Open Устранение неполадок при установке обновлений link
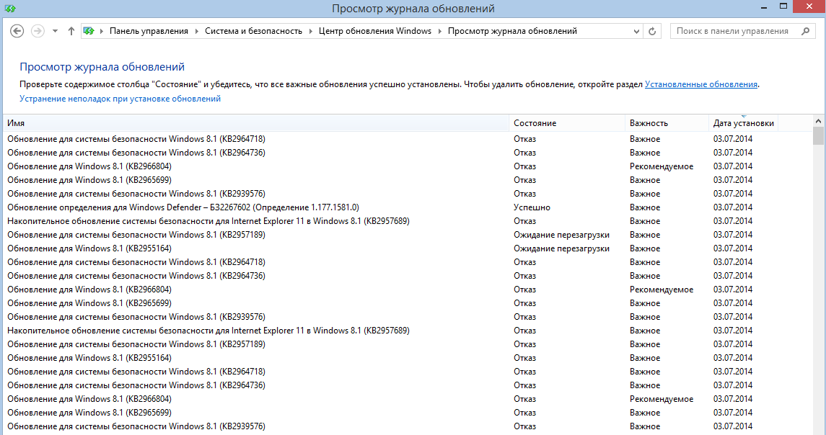Viewport: 826px width, 435px height. tap(120, 99)
